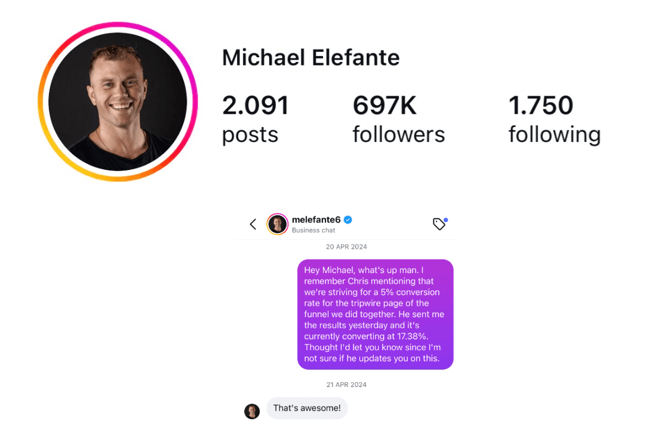Click the username melefante6 in the header
This screenshot has width=664, height=446.
coord(317,219)
